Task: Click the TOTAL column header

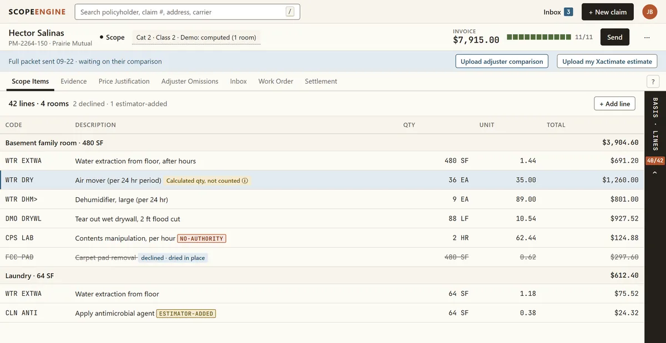Action: click(x=556, y=125)
